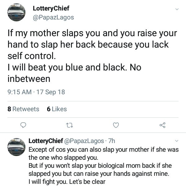View the 6 Likes list

click(57, 109)
